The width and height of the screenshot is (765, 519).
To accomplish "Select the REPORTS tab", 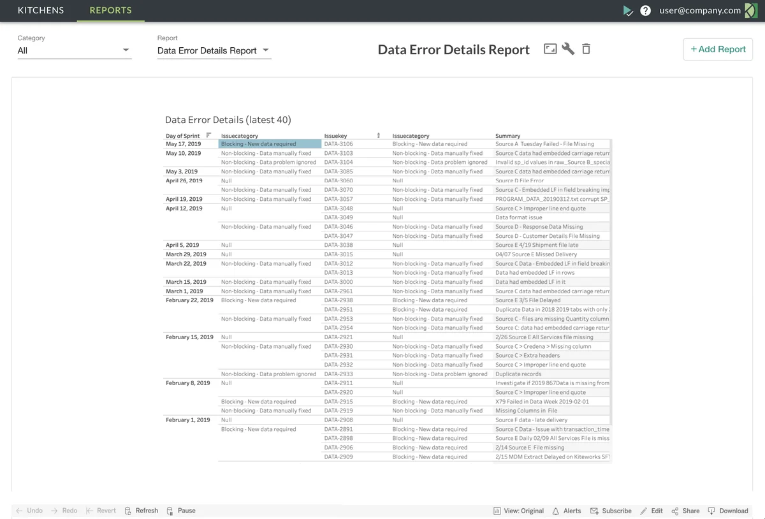I will pos(110,10).
